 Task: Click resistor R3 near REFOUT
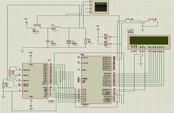[x=10, y=73]
